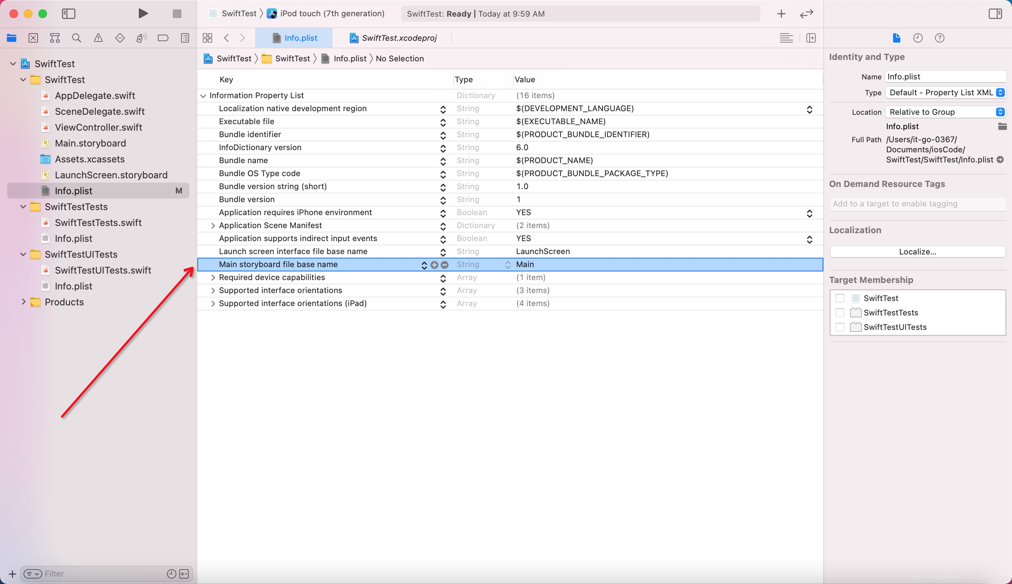This screenshot has width=1012, height=584.
Task: Choose the iPod touch destination
Action: pyautogui.click(x=326, y=14)
